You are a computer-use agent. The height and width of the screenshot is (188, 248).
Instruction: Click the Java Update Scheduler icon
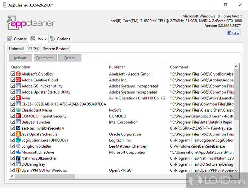(x=18, y=134)
